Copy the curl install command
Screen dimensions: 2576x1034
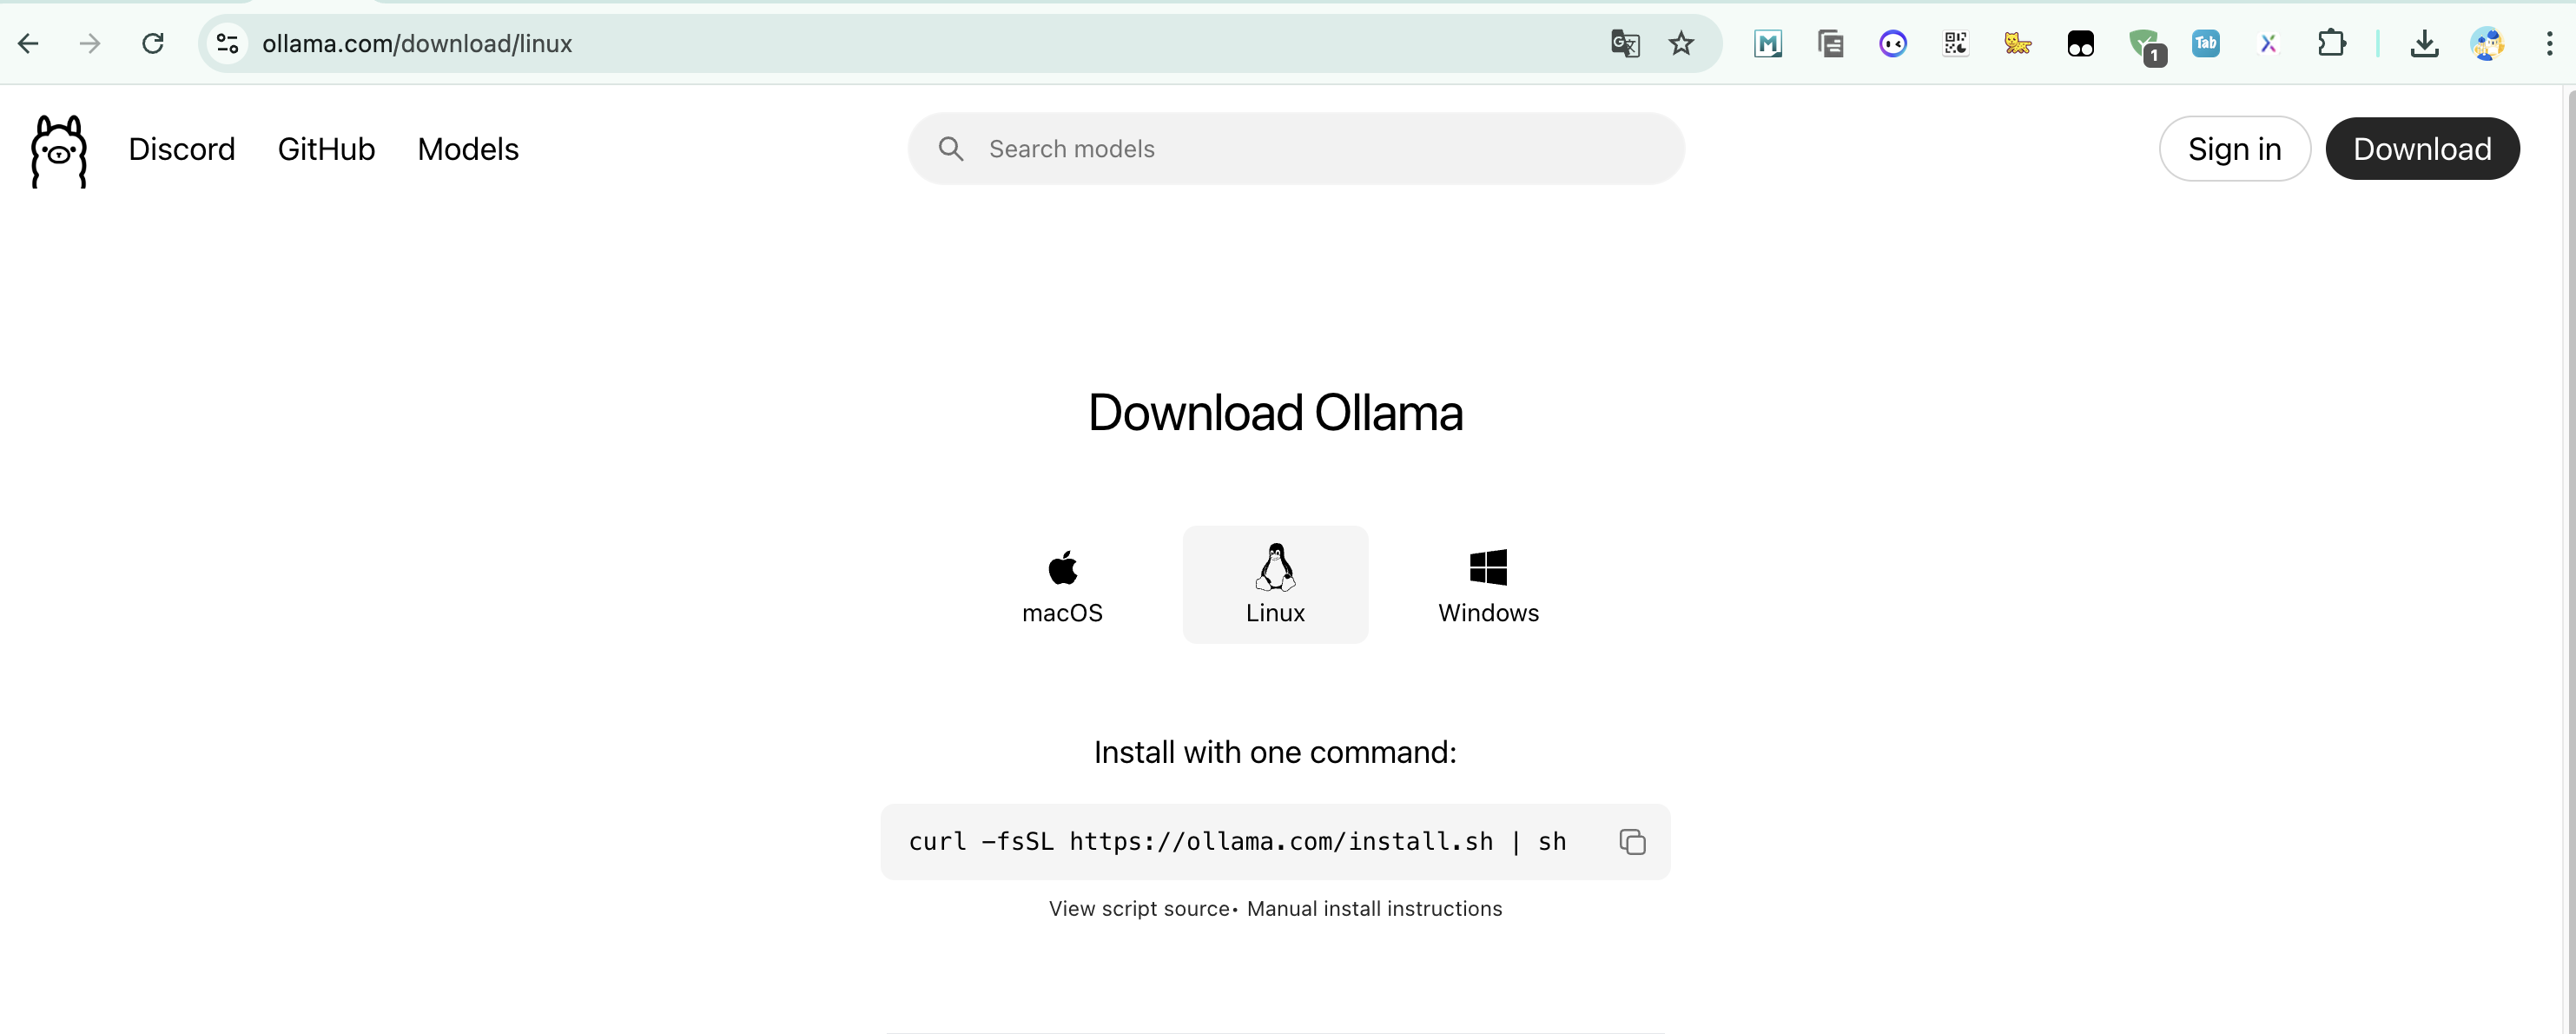(x=1631, y=842)
